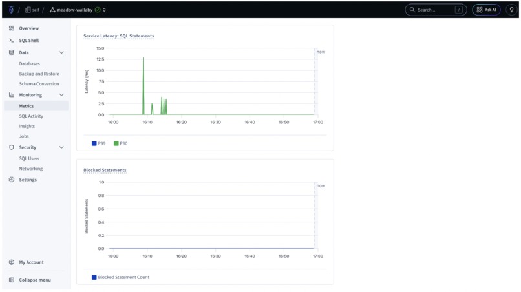
Task: Open SQL Users
Action: (29, 158)
